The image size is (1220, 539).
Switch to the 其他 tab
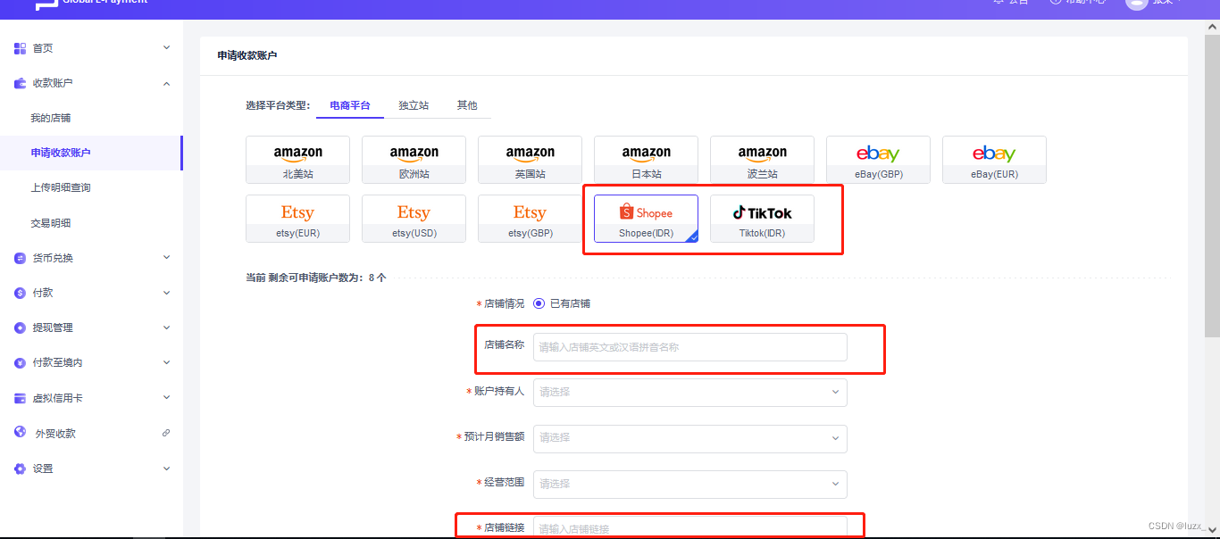[467, 105]
